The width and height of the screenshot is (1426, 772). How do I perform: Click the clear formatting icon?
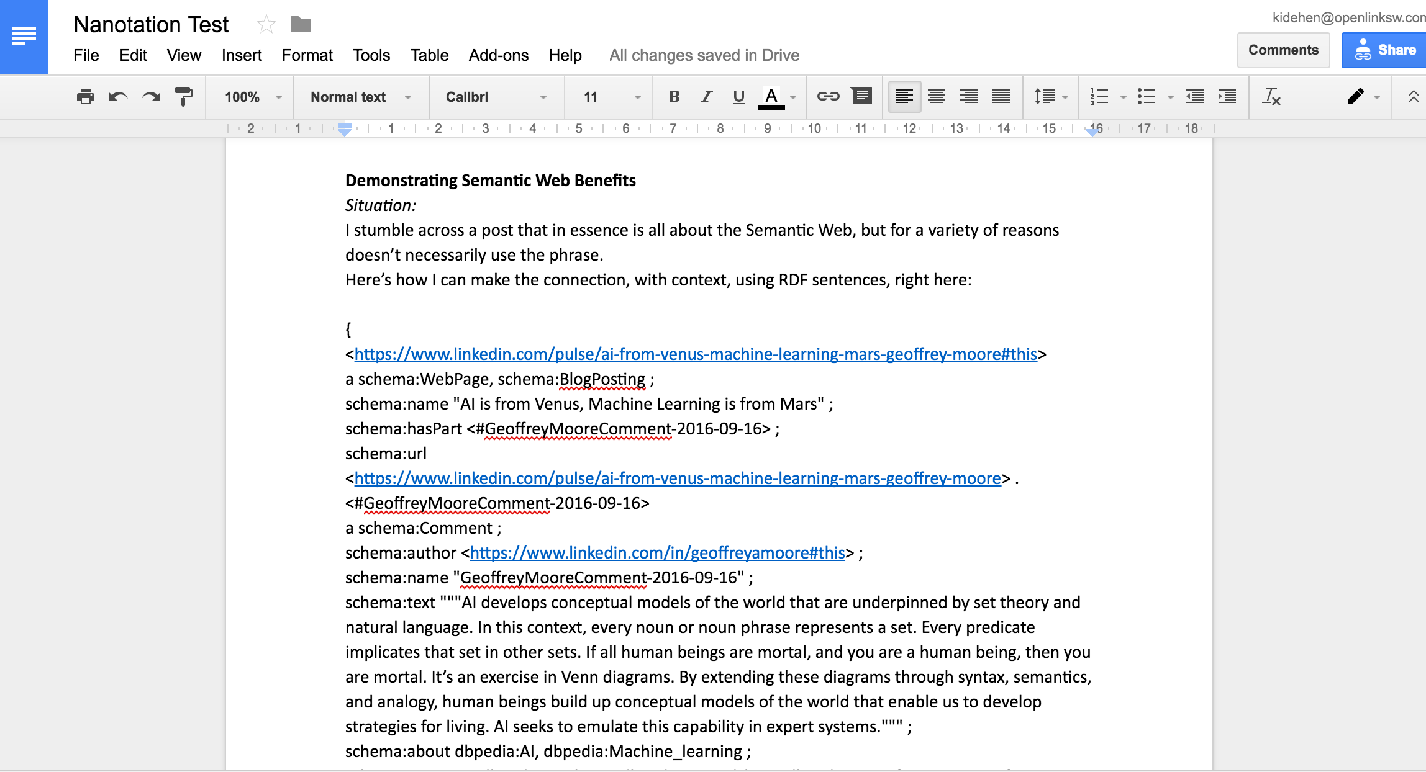(1271, 97)
